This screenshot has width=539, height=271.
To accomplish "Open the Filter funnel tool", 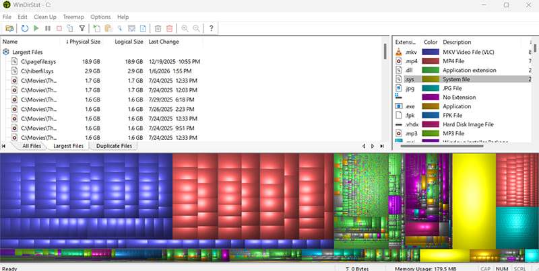I will pos(82,28).
